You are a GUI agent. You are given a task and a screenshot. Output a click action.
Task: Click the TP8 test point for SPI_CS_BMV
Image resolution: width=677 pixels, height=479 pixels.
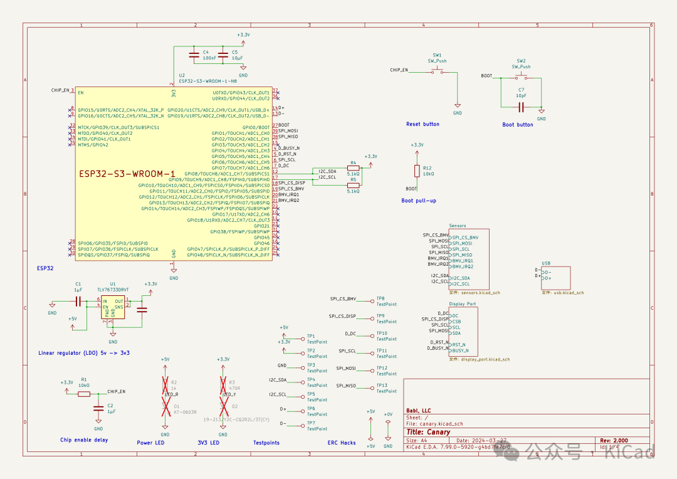pyautogui.click(x=372, y=301)
